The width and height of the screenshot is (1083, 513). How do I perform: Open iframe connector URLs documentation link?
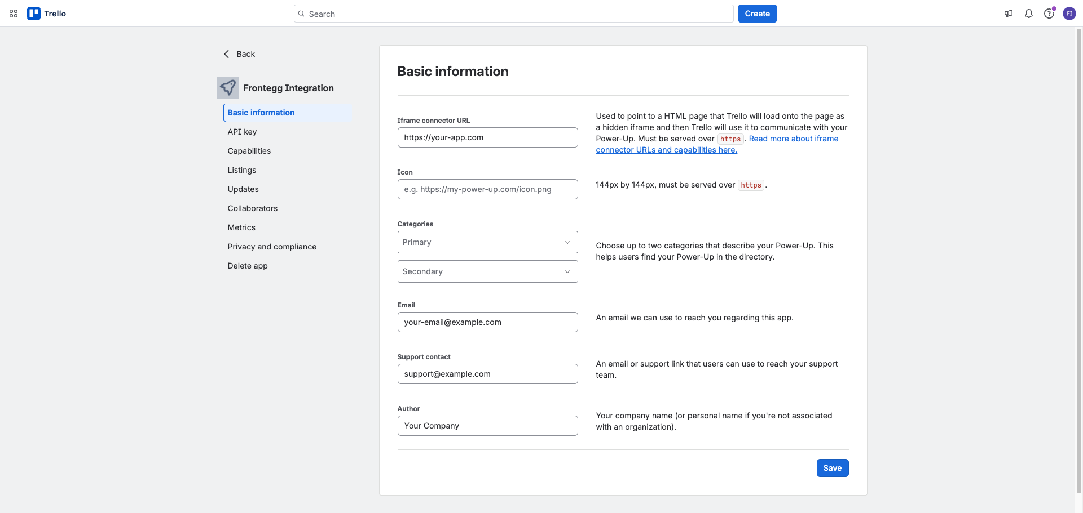tap(717, 144)
